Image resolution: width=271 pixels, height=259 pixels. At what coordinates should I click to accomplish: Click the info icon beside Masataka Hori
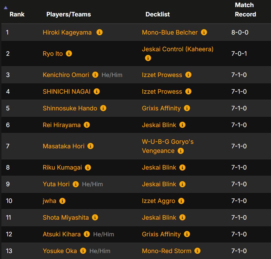pos(91,146)
